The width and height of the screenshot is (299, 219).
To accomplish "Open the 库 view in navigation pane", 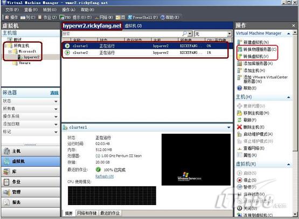I will (31, 172).
